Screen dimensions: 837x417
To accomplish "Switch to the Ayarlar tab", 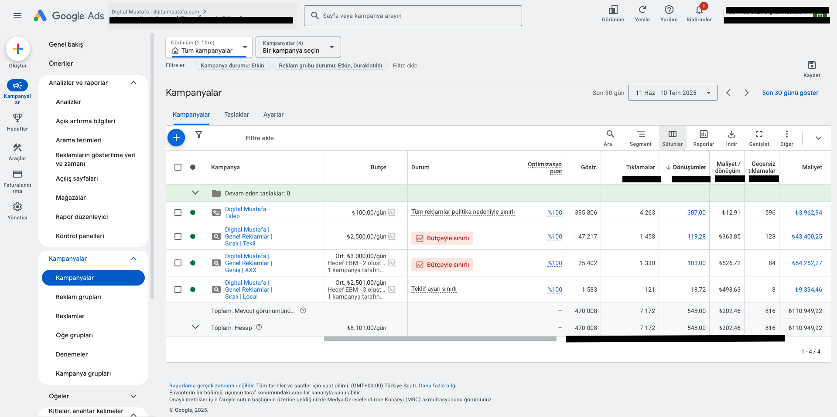I will 273,114.
